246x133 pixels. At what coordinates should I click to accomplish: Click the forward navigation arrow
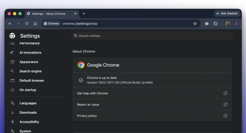18,24
